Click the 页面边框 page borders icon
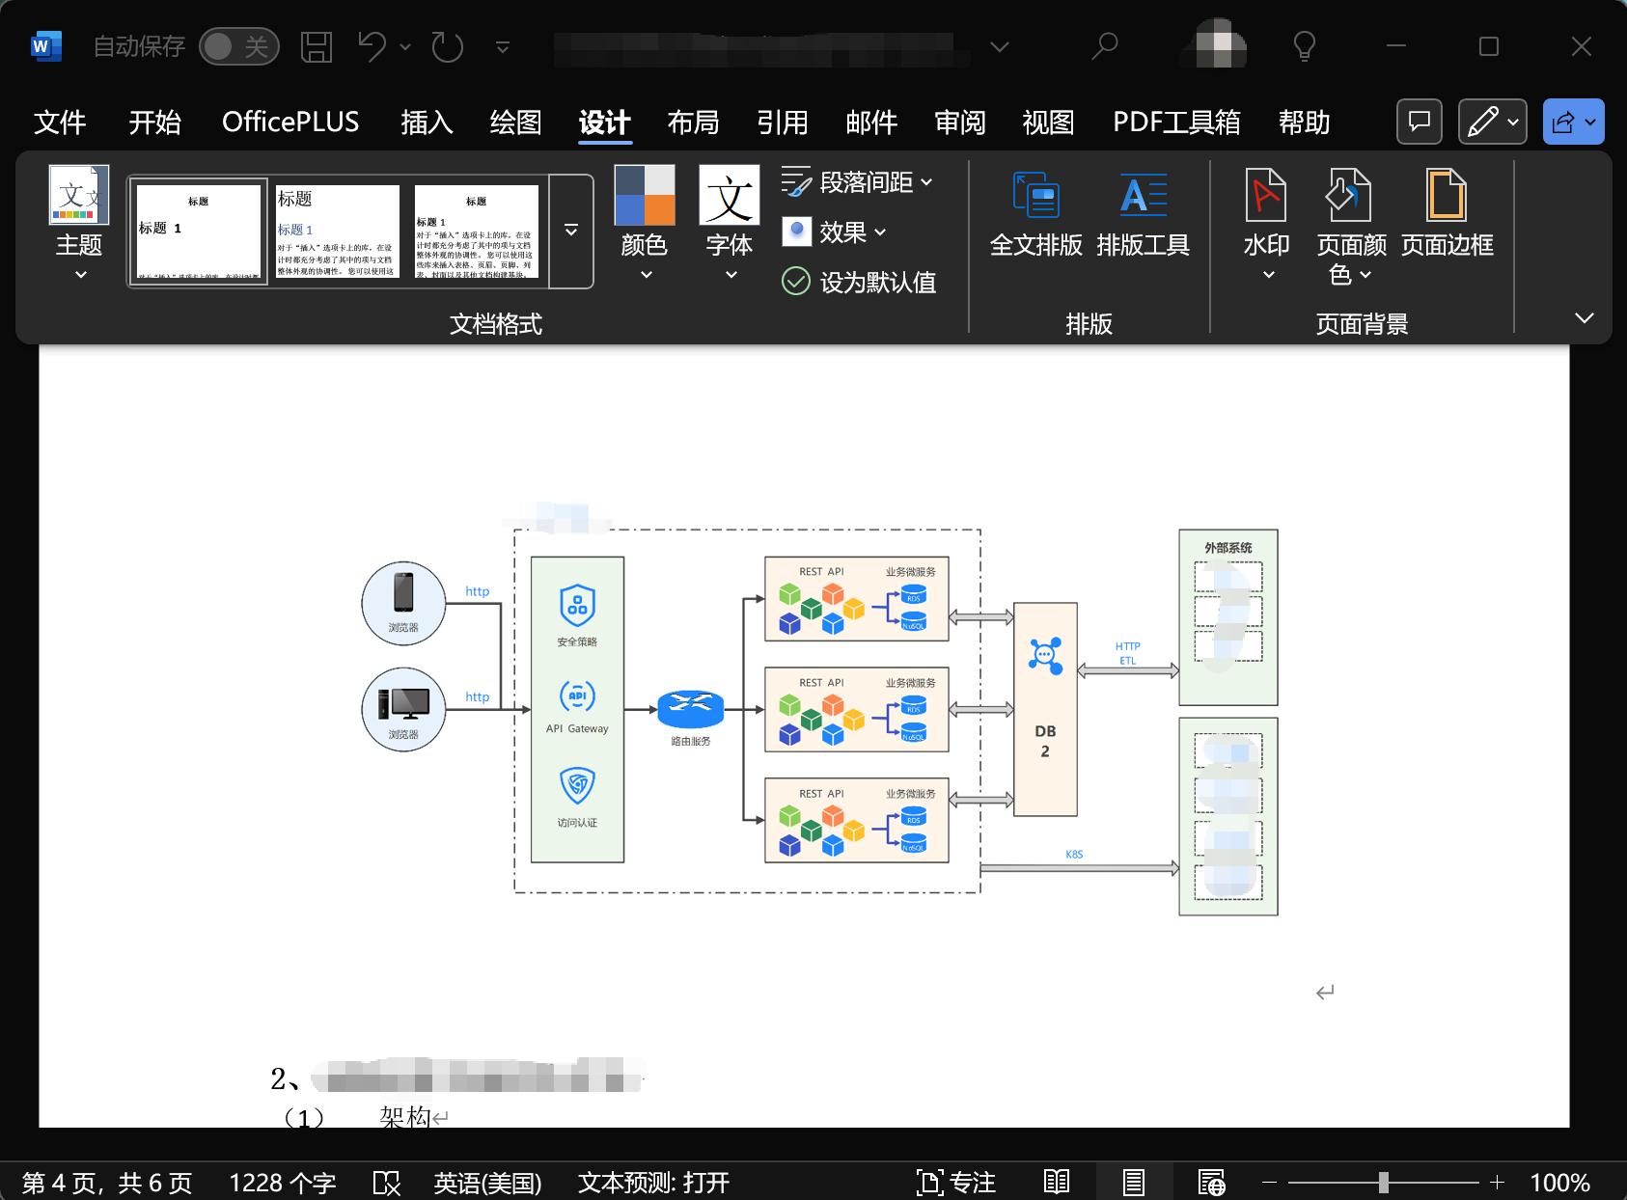 (x=1447, y=214)
